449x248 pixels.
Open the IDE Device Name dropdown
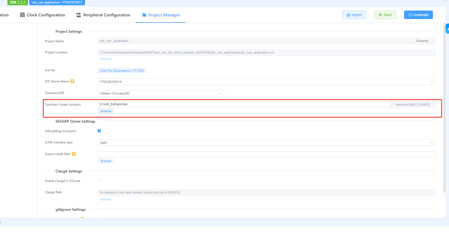click(x=266, y=82)
